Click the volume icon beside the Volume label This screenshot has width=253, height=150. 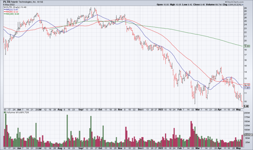pos(5,113)
